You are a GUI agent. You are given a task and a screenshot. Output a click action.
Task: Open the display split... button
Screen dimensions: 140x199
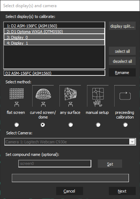pyautogui.click(x=122, y=26)
